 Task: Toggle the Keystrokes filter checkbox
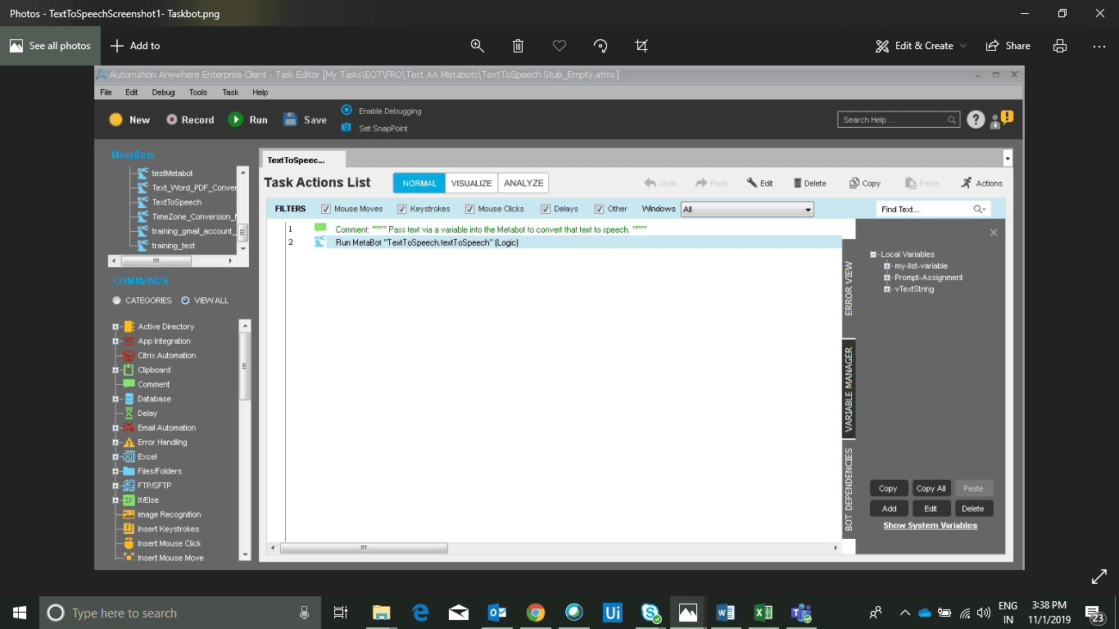pyautogui.click(x=402, y=209)
